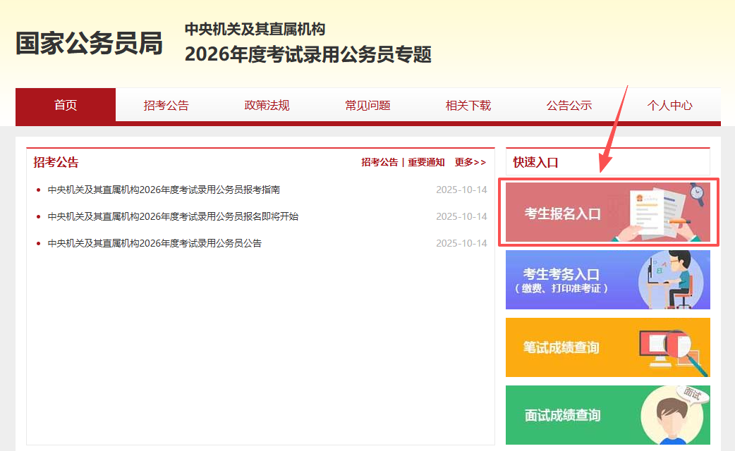Open the 面试成绩查询 interview score banner
Viewport: 735px width, 451px height.
tap(562, 415)
